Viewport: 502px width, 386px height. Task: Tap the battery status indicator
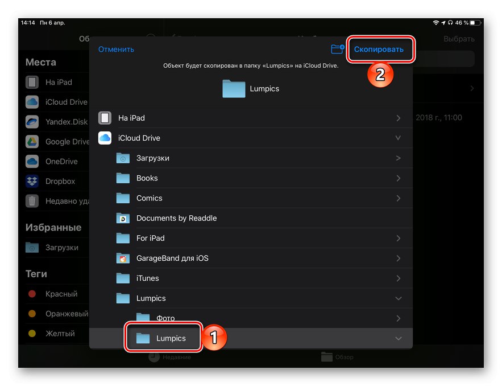pyautogui.click(x=475, y=23)
